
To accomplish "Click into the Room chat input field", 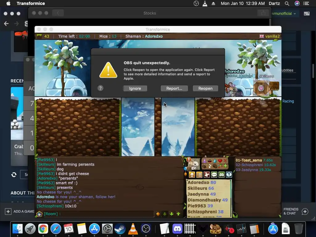I will [x=99, y=214].
